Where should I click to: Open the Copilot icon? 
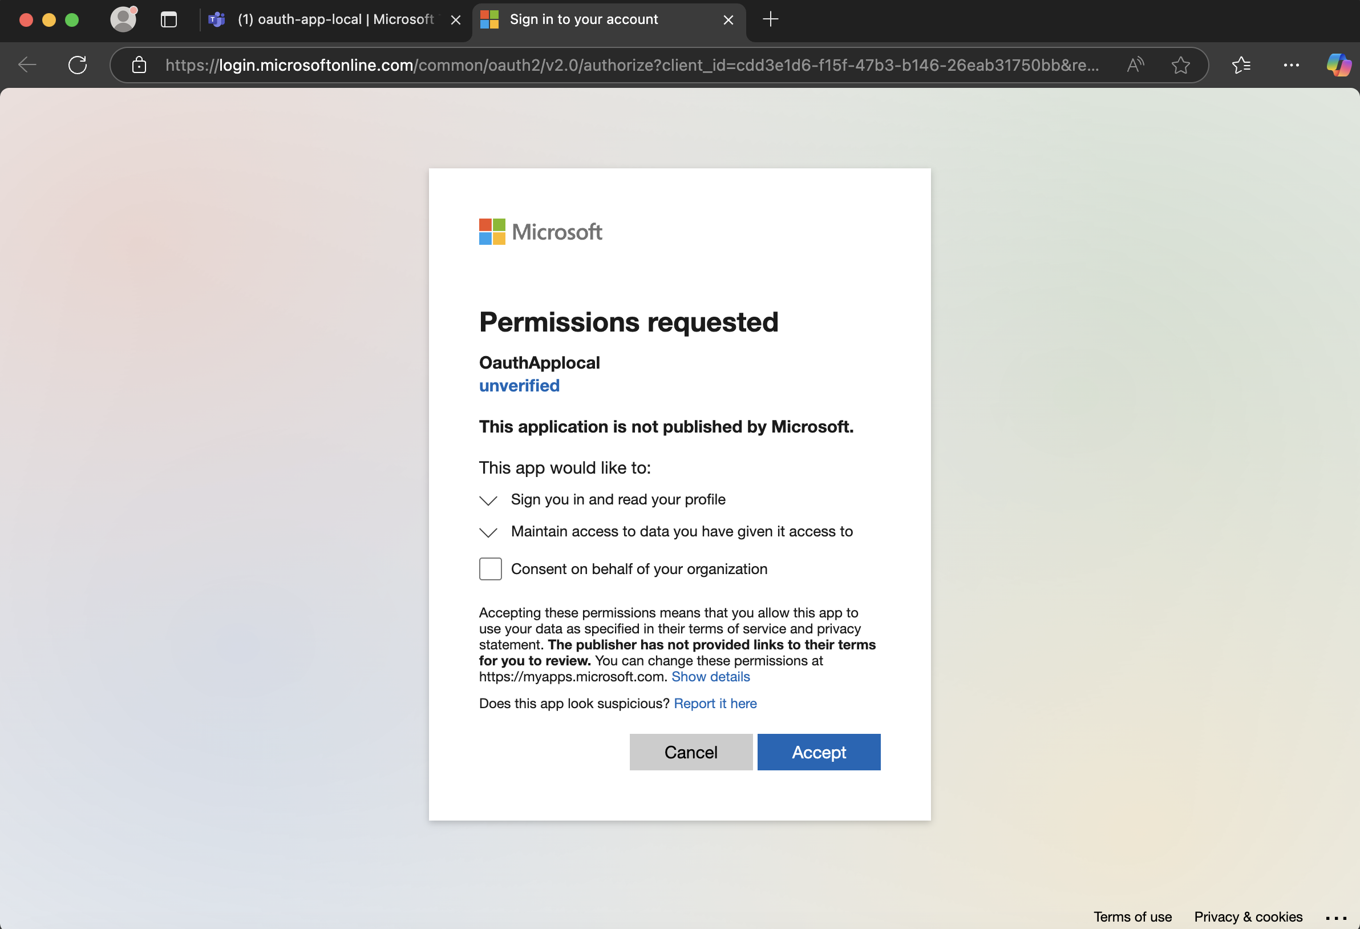tap(1338, 65)
